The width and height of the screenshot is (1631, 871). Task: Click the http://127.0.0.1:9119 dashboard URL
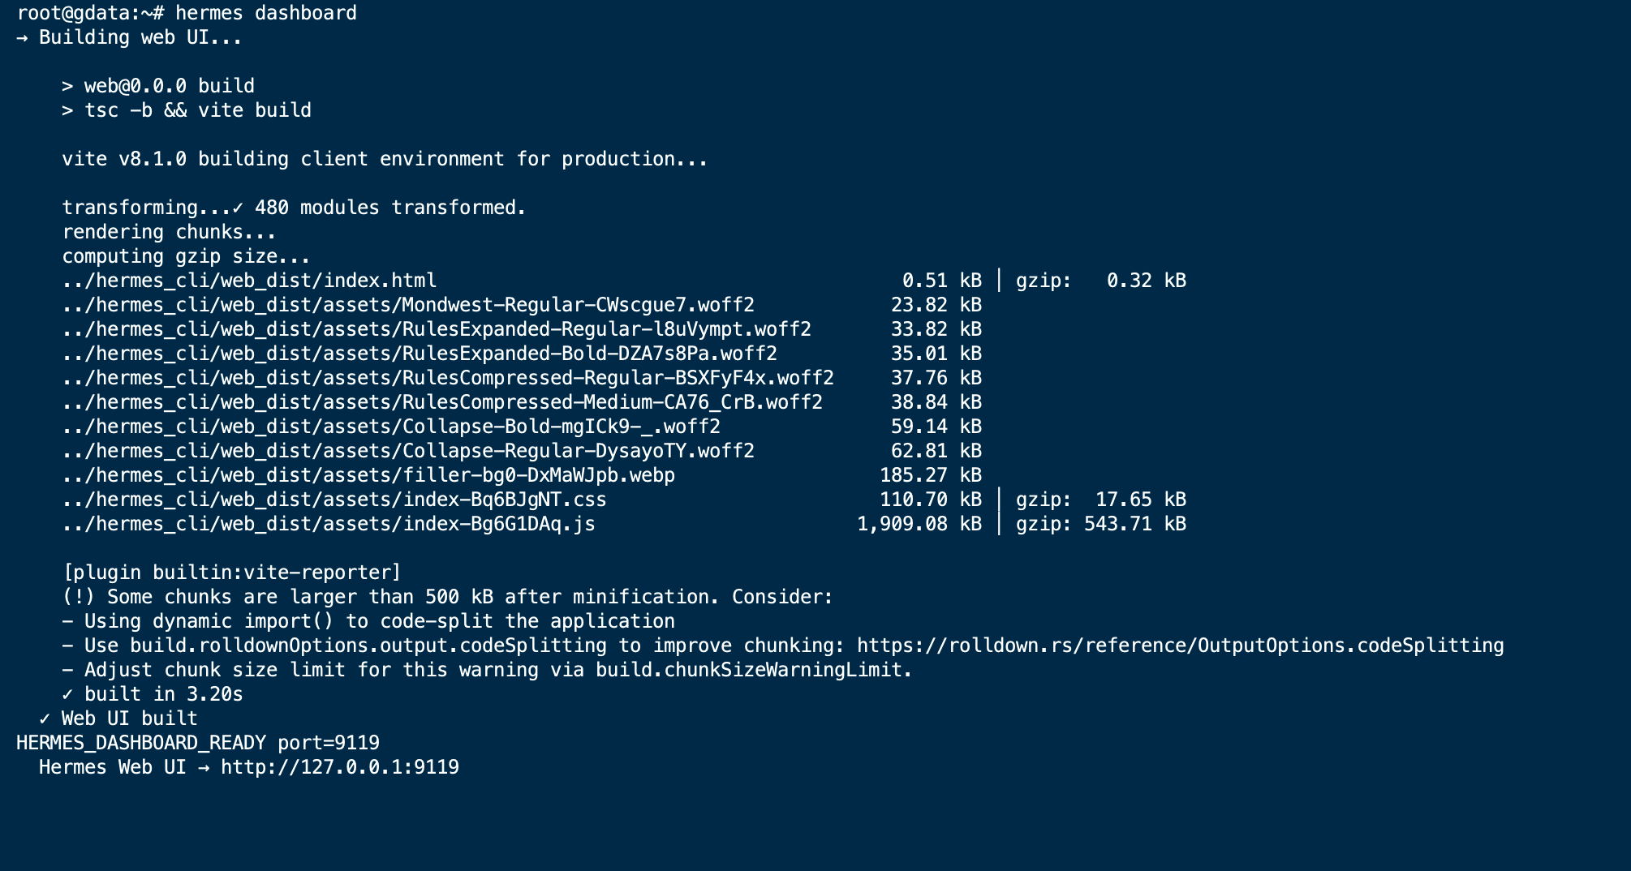(x=340, y=767)
